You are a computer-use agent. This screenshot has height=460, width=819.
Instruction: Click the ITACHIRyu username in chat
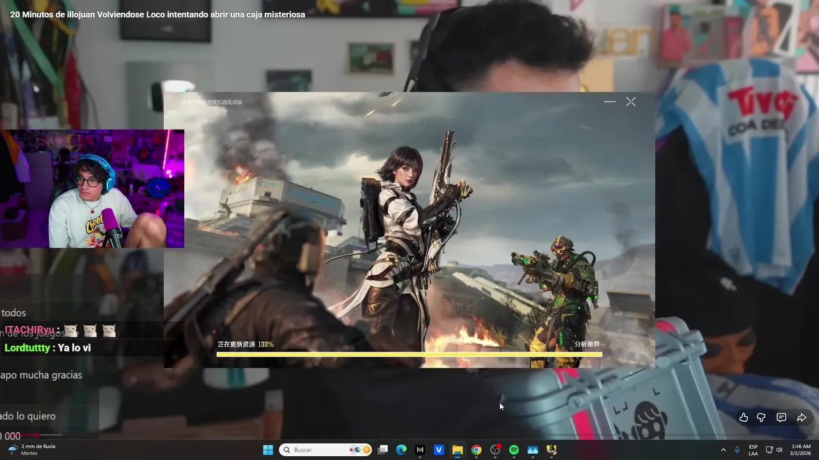[29, 330]
